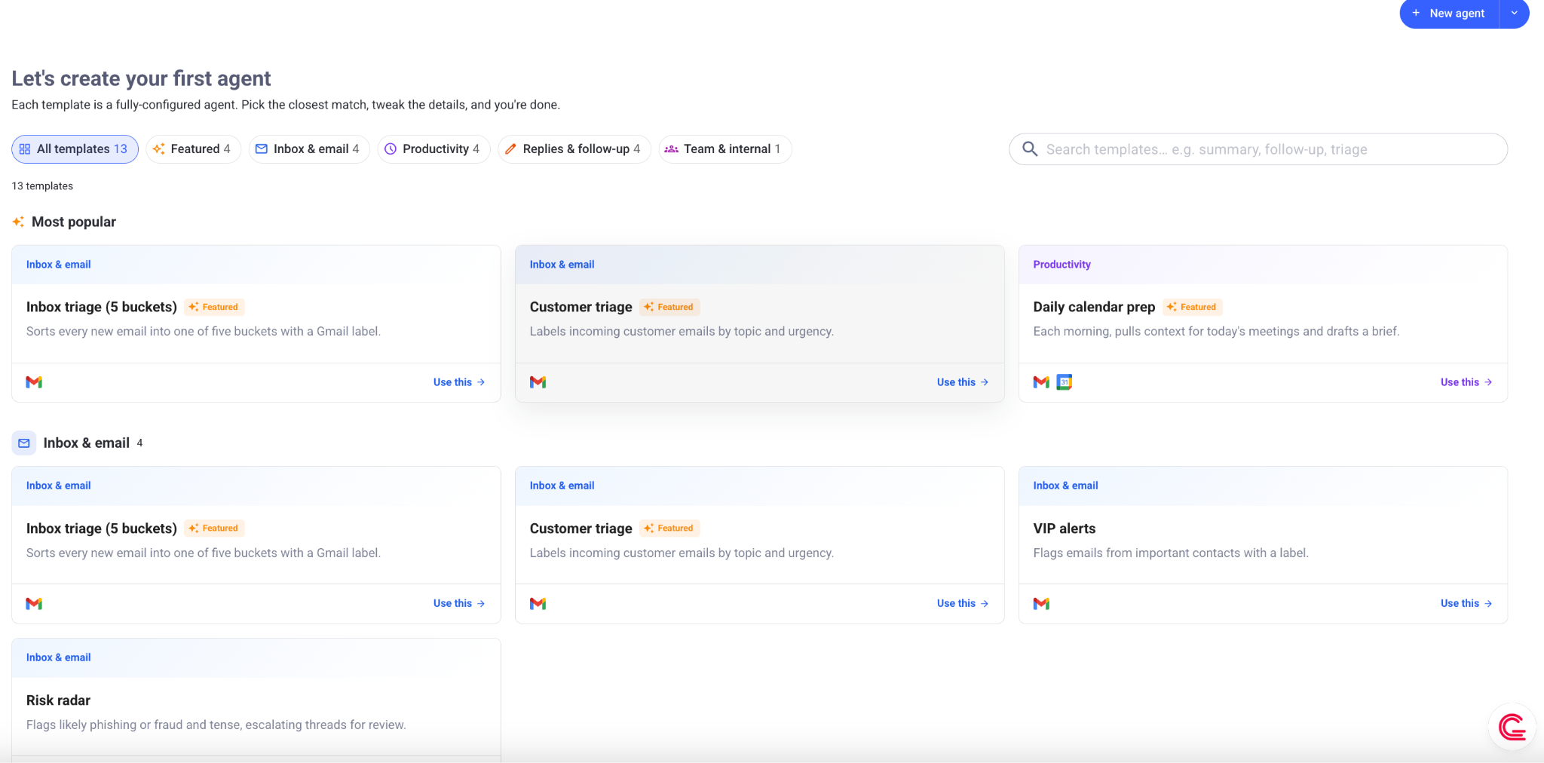Click the Risk radar card title

pyautogui.click(x=58, y=700)
